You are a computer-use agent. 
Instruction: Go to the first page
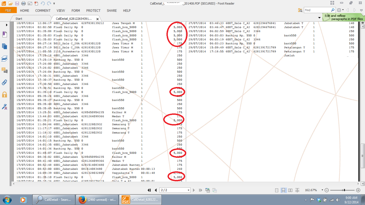click(x=149, y=190)
